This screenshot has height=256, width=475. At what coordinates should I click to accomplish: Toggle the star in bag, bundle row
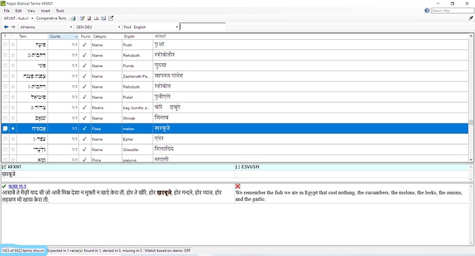[12, 108]
